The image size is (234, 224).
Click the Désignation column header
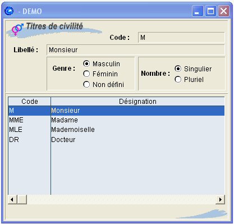point(137,102)
